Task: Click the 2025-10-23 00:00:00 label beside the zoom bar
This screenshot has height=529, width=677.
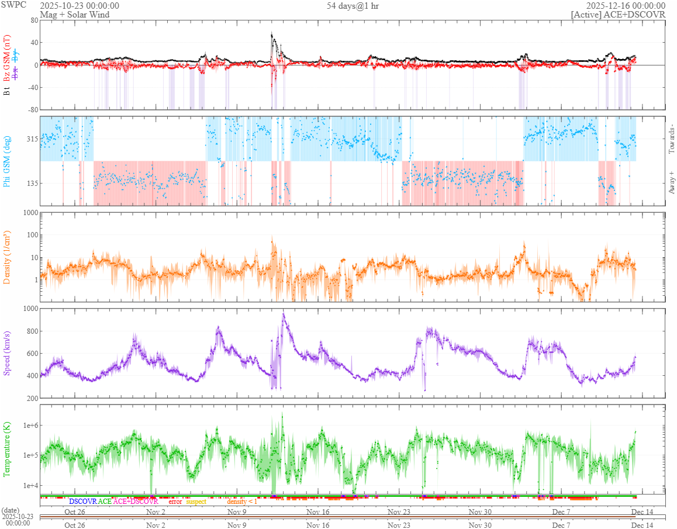Action: click(18, 520)
